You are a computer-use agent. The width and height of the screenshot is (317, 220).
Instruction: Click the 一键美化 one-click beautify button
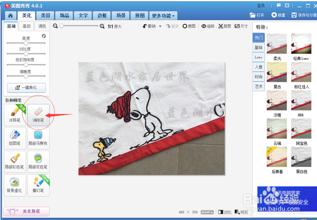[27, 87]
